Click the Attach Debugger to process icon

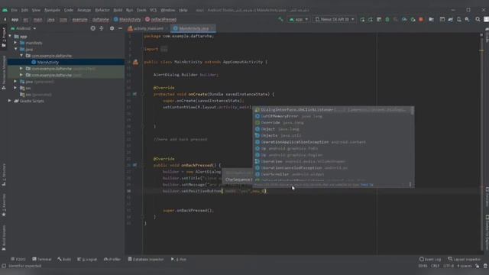point(413,19)
